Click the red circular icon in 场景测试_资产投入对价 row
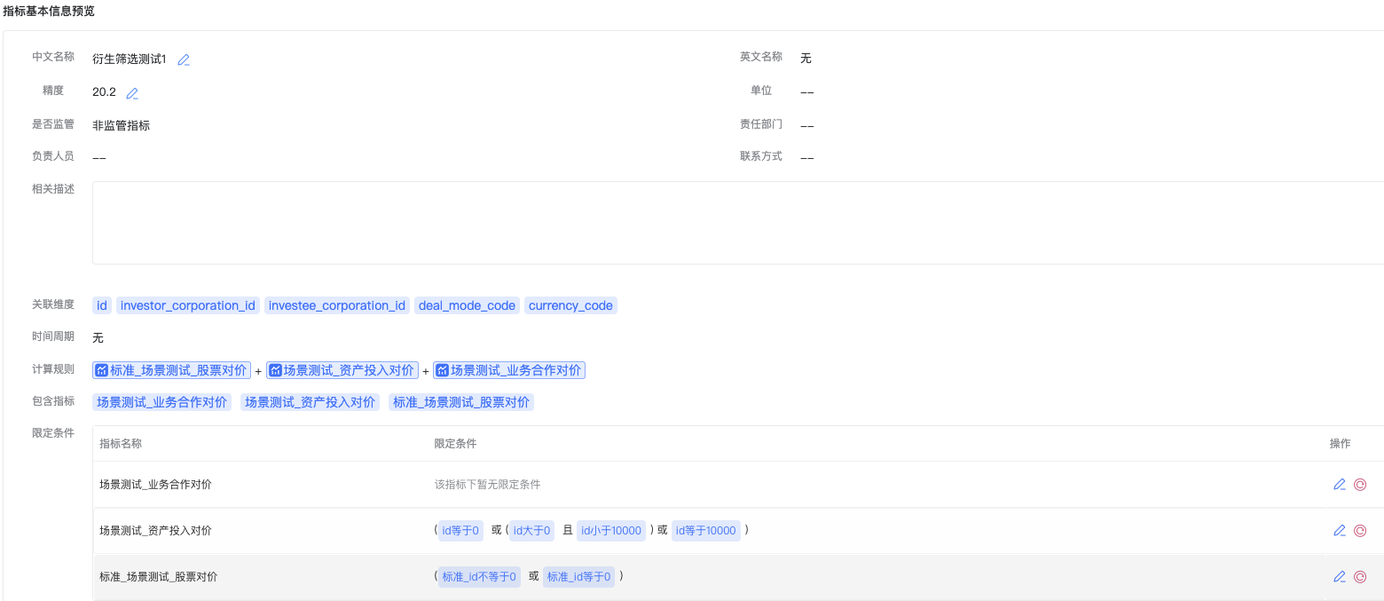This screenshot has height=601, width=1384. click(x=1360, y=531)
